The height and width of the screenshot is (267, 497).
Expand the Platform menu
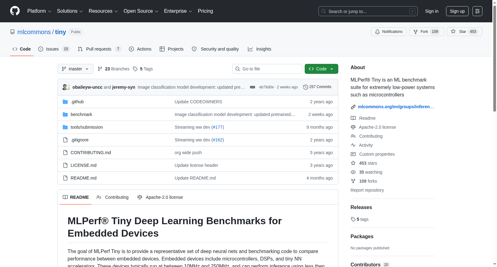tap(39, 11)
